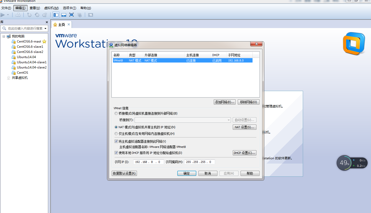Click the send Ctrl+Alt+Del toolbar icon
Screen dimensions: 371x213
[18, 15]
